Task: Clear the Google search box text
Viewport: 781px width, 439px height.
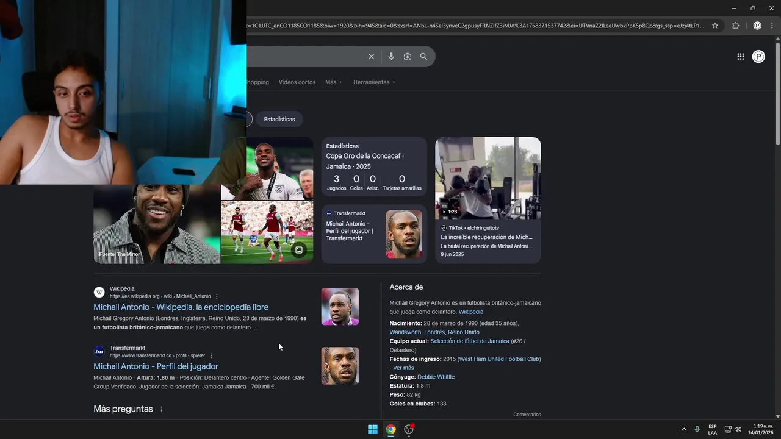Action: [371, 57]
